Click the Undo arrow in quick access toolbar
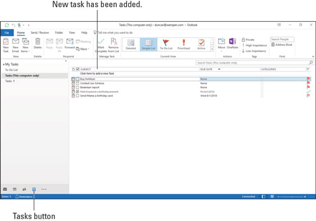 tap(14, 25)
